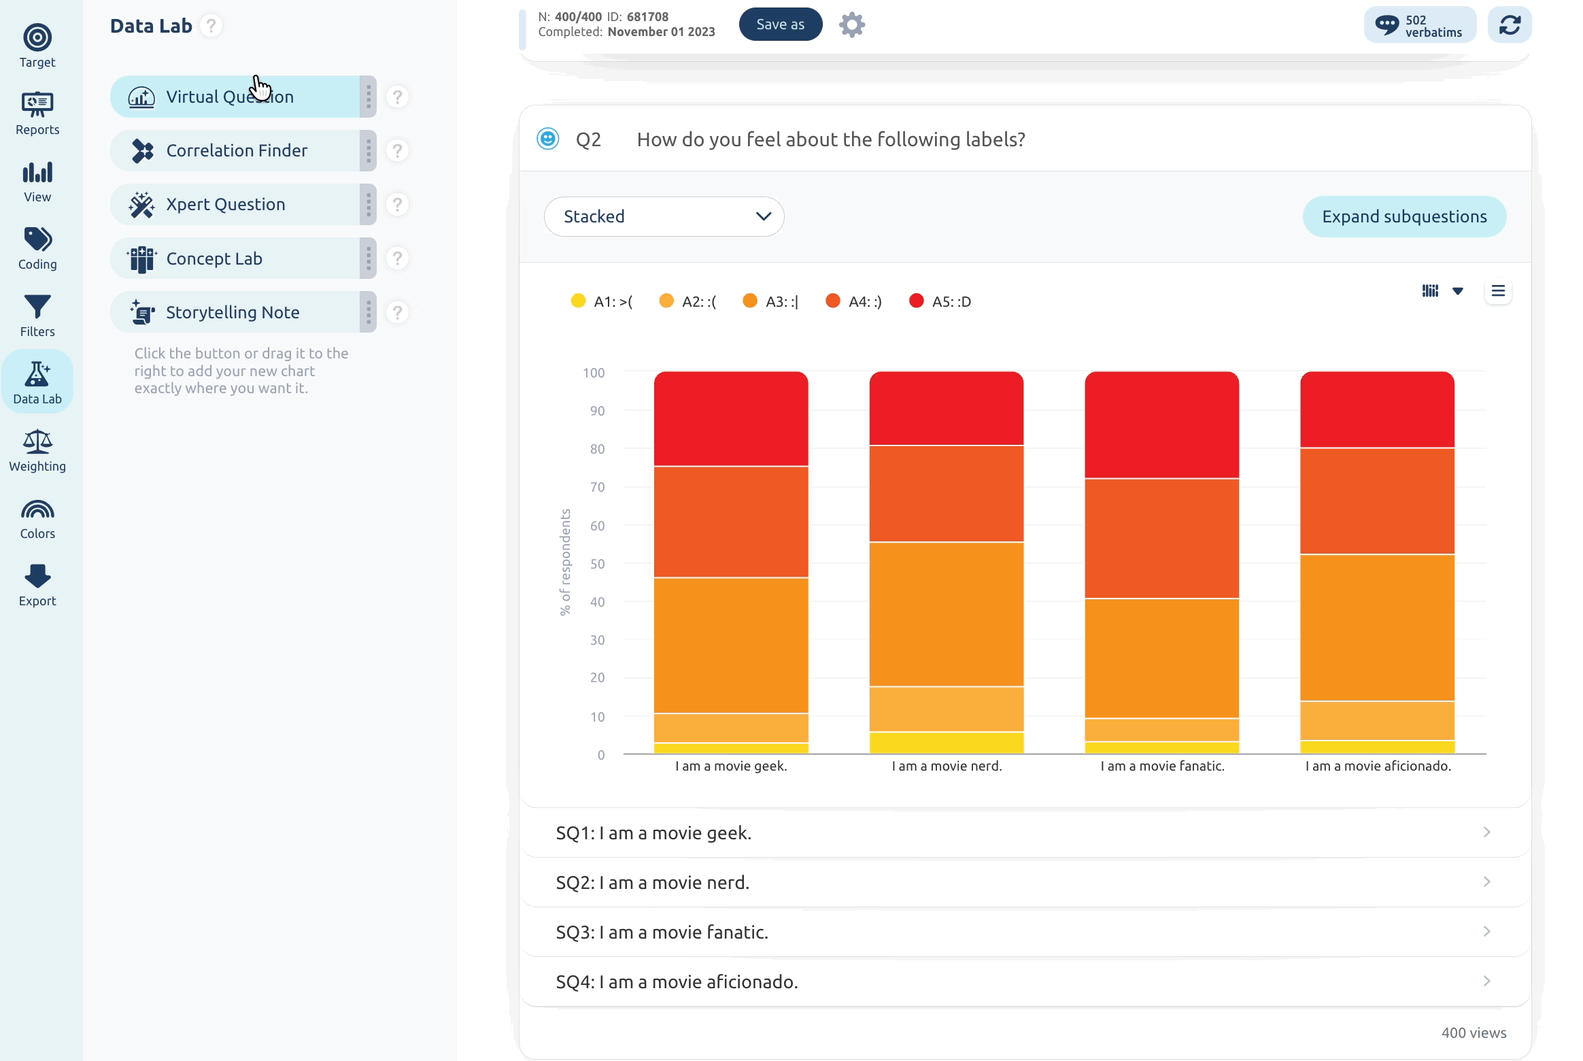
Task: Open the Weighting scales icon
Action: click(x=37, y=441)
